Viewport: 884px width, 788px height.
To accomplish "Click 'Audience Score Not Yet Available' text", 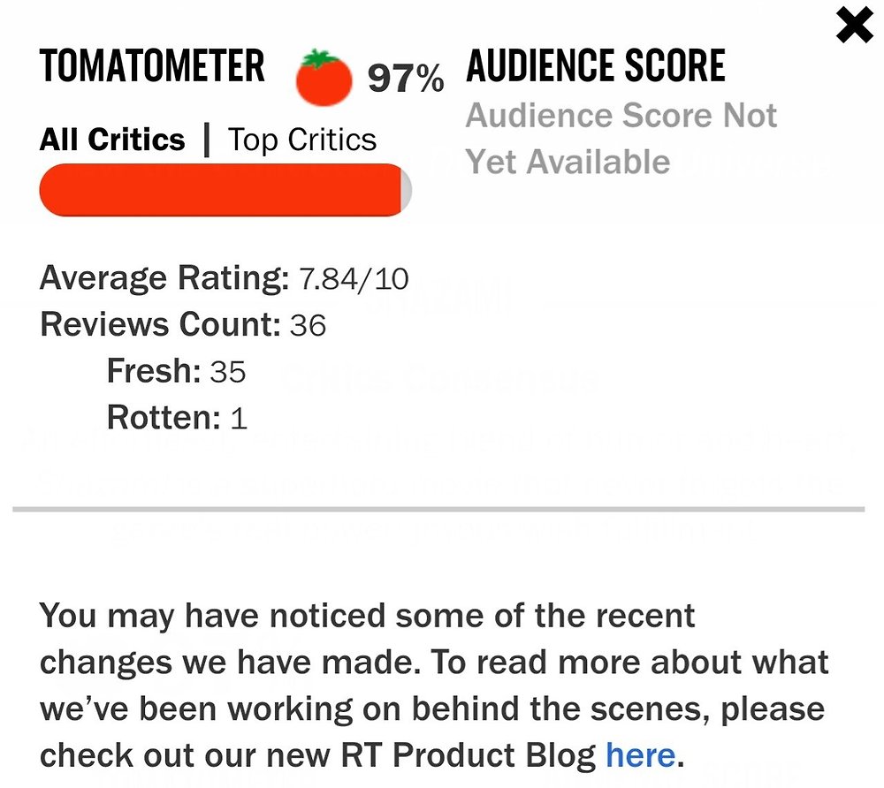I will 621,139.
